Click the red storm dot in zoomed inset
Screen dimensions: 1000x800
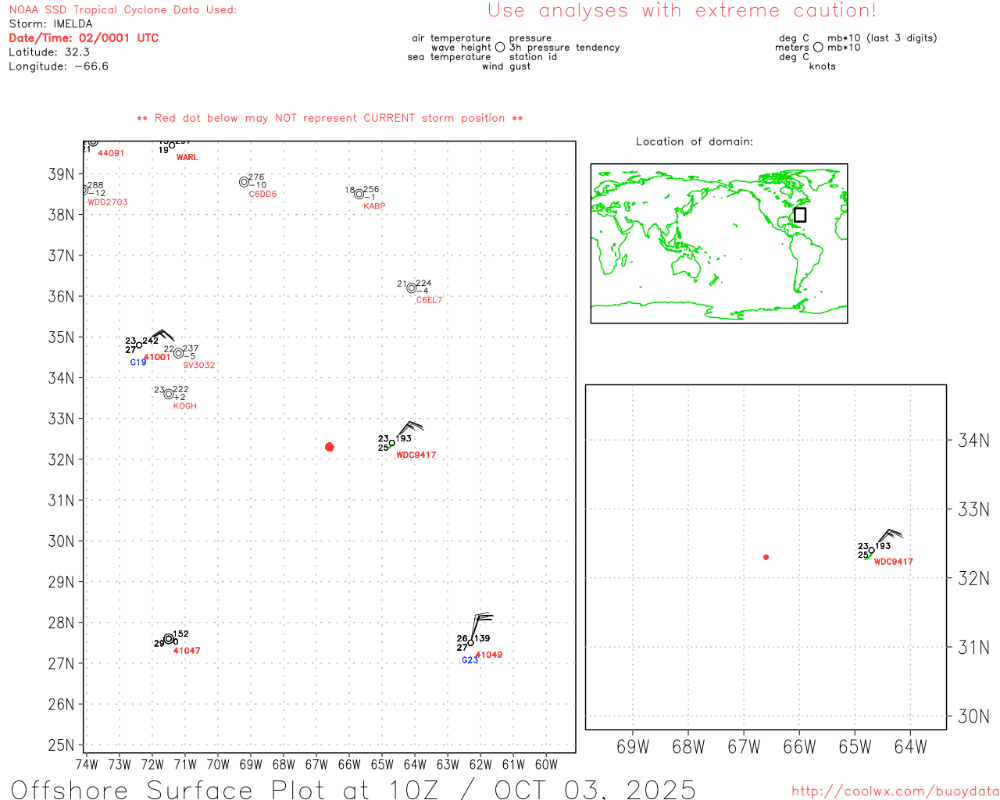[766, 557]
